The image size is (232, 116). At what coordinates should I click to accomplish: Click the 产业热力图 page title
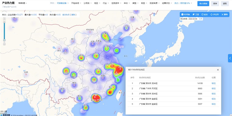(x=8, y=3)
